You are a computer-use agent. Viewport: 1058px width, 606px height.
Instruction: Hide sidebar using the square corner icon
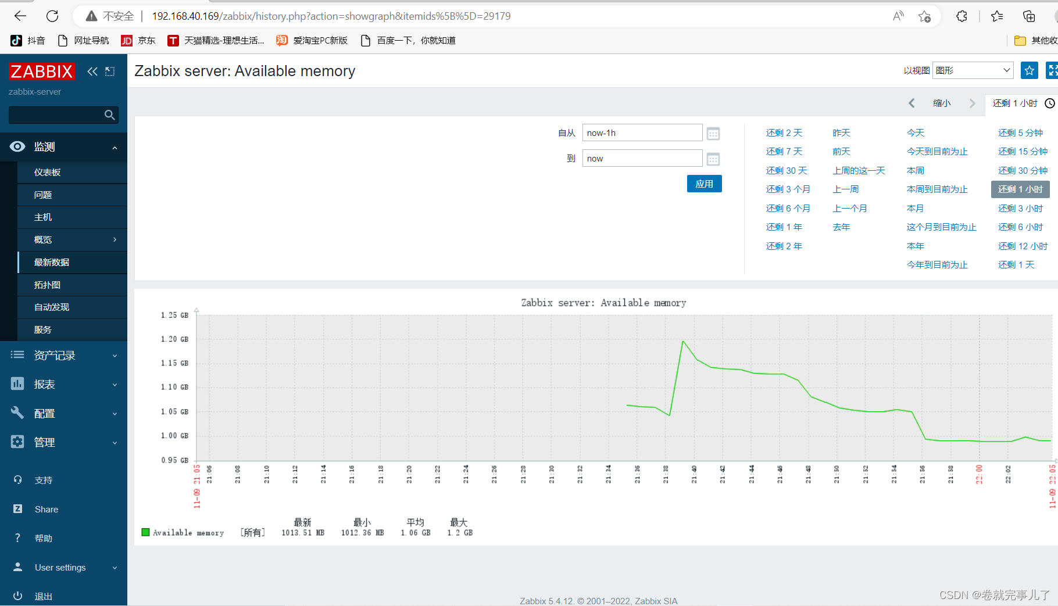pyautogui.click(x=110, y=71)
